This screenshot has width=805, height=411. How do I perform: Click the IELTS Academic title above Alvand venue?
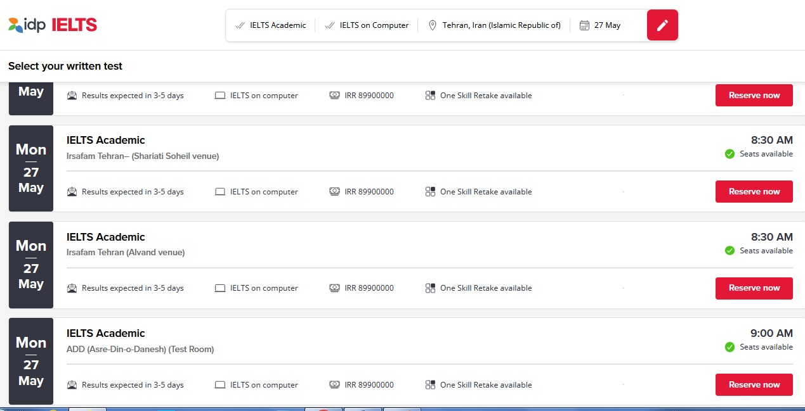coord(106,237)
